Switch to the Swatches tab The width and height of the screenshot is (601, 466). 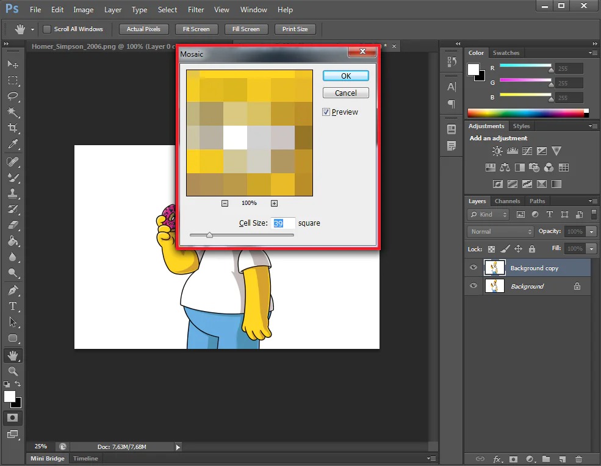[x=506, y=53]
